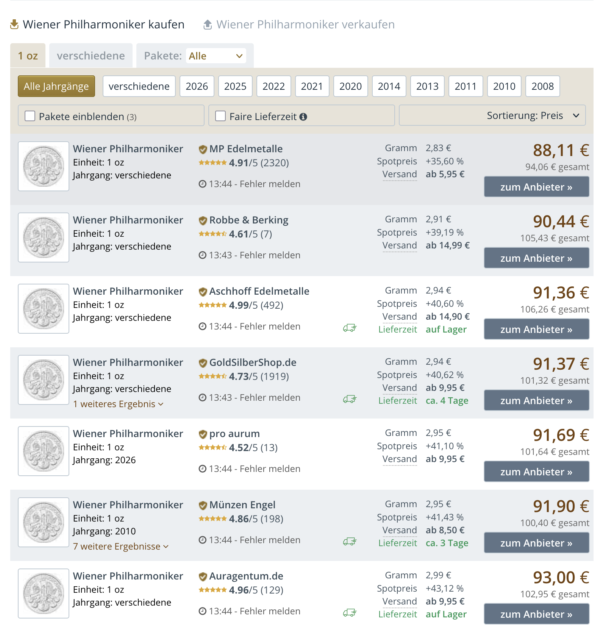Expand 7 weitere Ergebnisse for Münzen Engel
Viewport: 603px width, 631px height.
121,547
